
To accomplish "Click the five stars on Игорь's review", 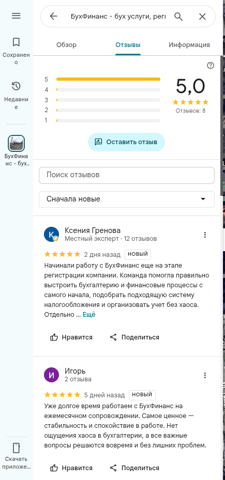I will [x=62, y=395].
